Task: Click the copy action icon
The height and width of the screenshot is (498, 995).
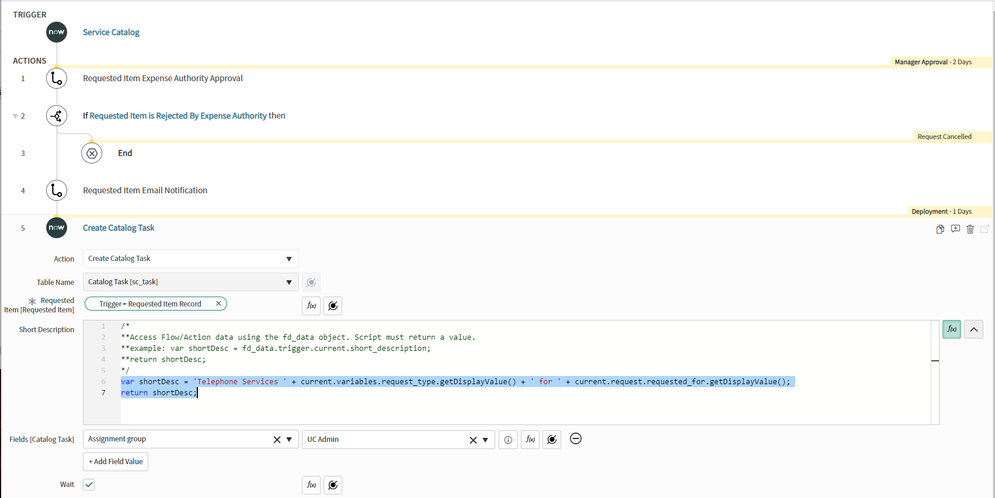Action: (940, 229)
